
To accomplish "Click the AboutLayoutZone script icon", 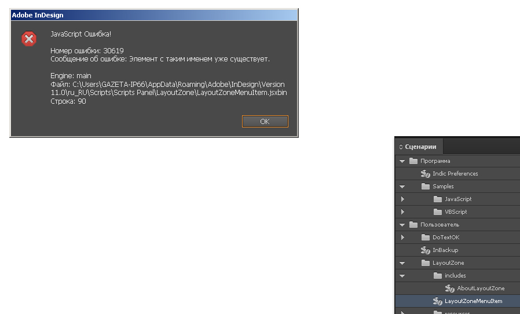I will click(450, 288).
